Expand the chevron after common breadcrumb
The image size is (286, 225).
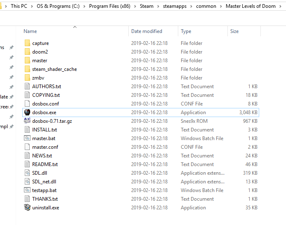point(221,6)
